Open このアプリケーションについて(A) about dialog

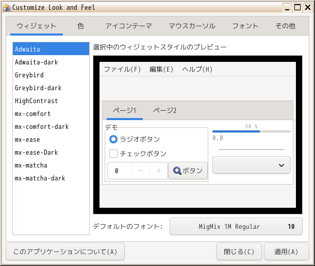tap(65, 252)
